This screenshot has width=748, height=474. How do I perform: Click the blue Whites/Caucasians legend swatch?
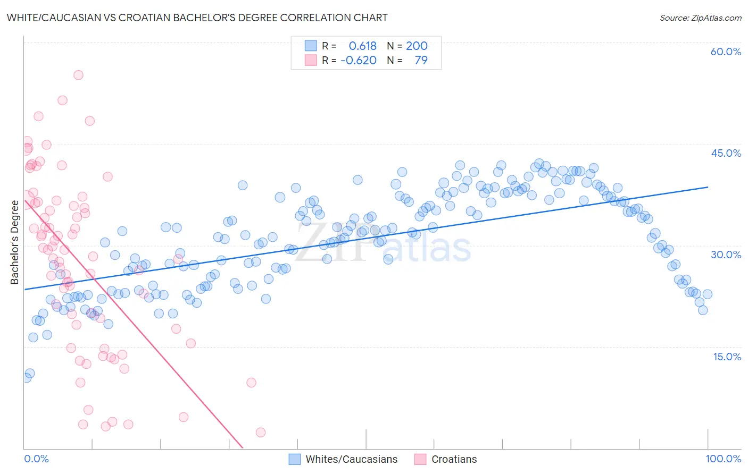tap(295, 459)
